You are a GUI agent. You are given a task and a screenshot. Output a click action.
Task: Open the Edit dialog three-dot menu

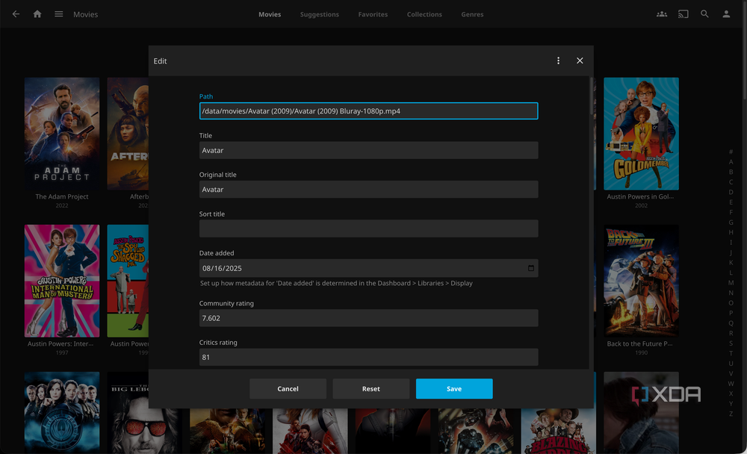558,60
